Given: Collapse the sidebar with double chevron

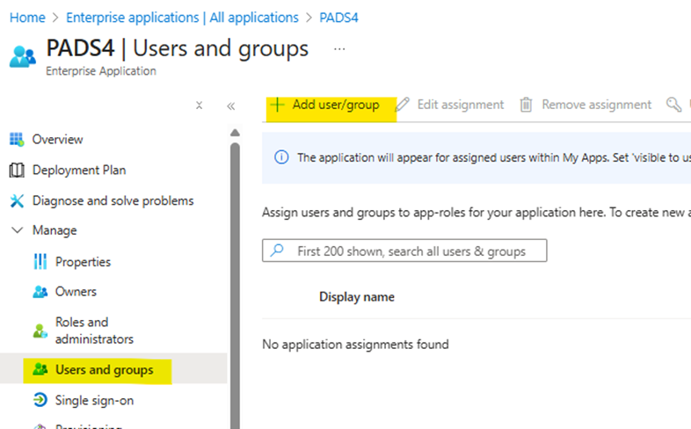Looking at the screenshot, I should [231, 106].
